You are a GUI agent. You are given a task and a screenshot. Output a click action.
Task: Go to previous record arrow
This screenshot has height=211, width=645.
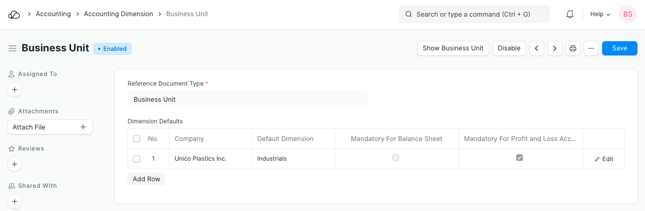click(537, 48)
